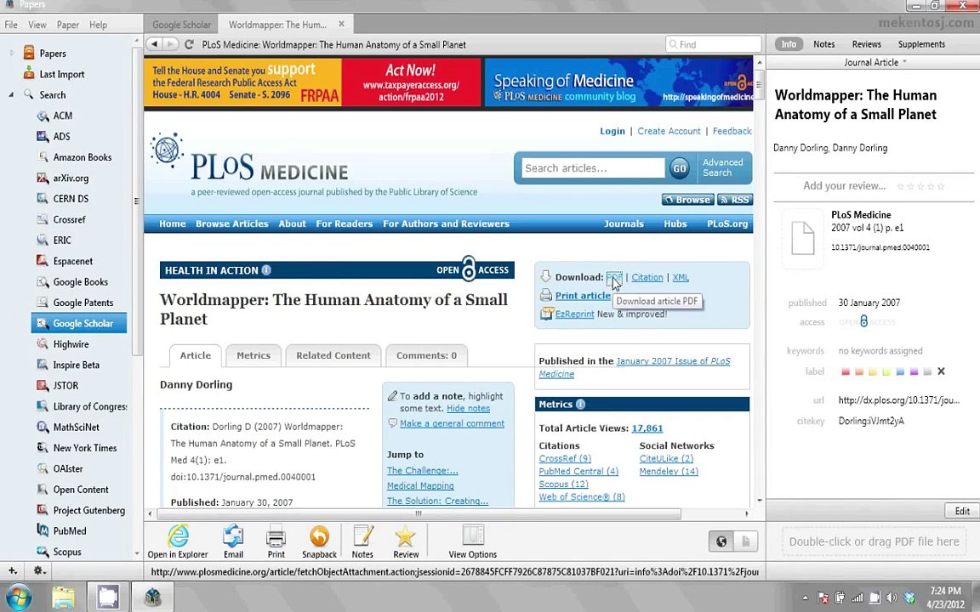Click the web page scroll up arrow
Screen dimensions: 980x612
point(760,63)
